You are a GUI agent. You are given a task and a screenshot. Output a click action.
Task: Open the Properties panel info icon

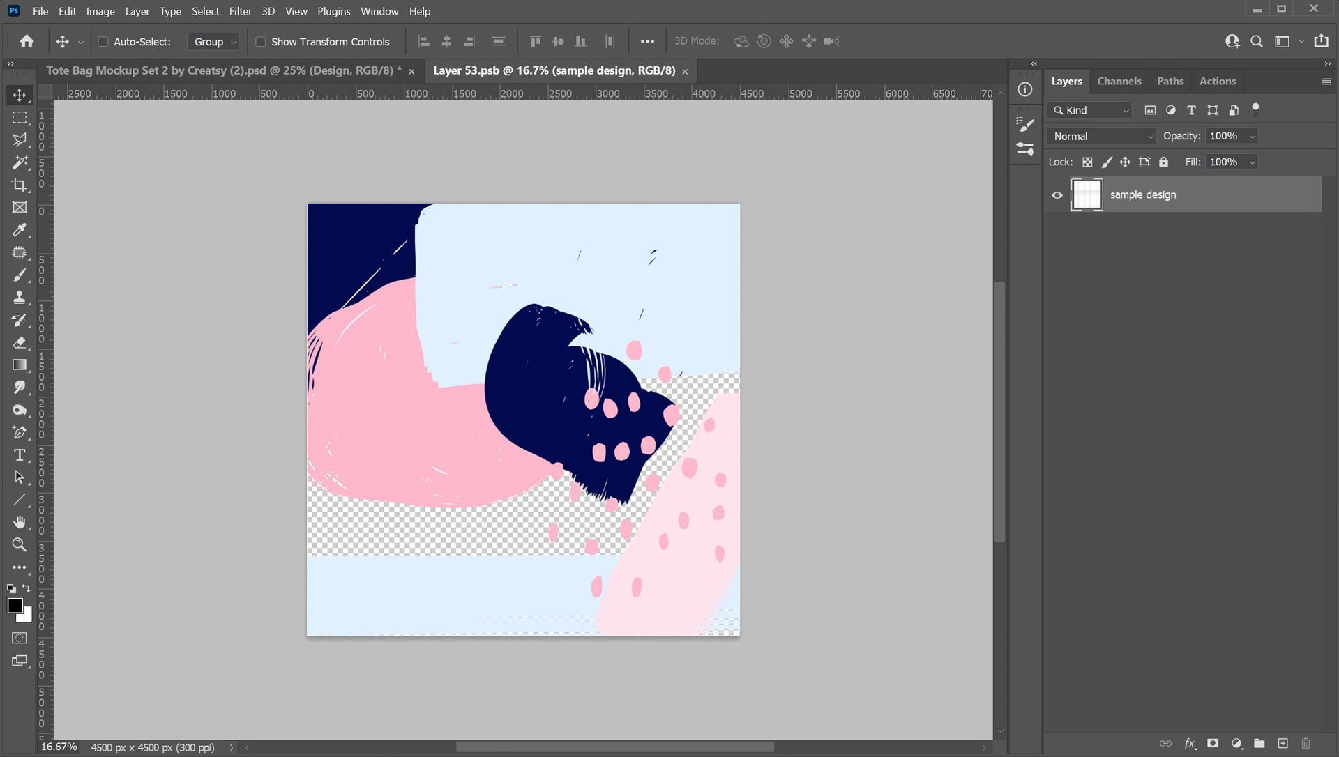1024,89
